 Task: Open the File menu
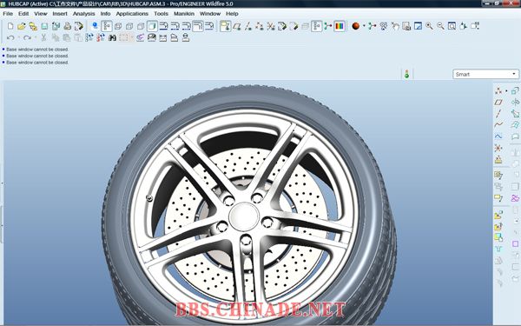[8, 14]
